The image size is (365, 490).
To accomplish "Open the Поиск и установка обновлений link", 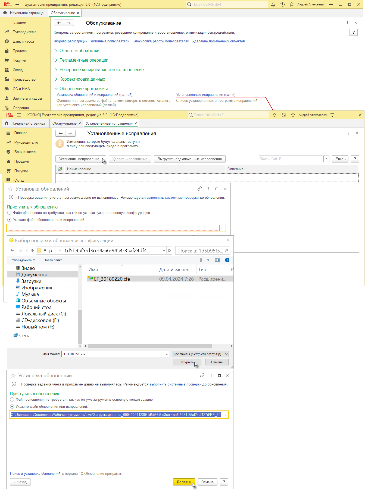I will pyautogui.click(x=35, y=473).
